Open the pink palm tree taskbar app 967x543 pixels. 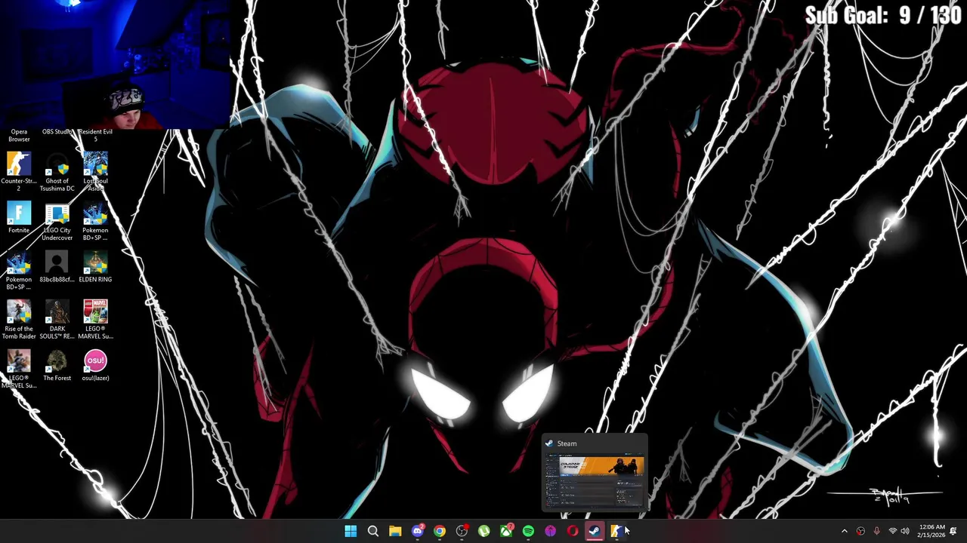tap(550, 531)
